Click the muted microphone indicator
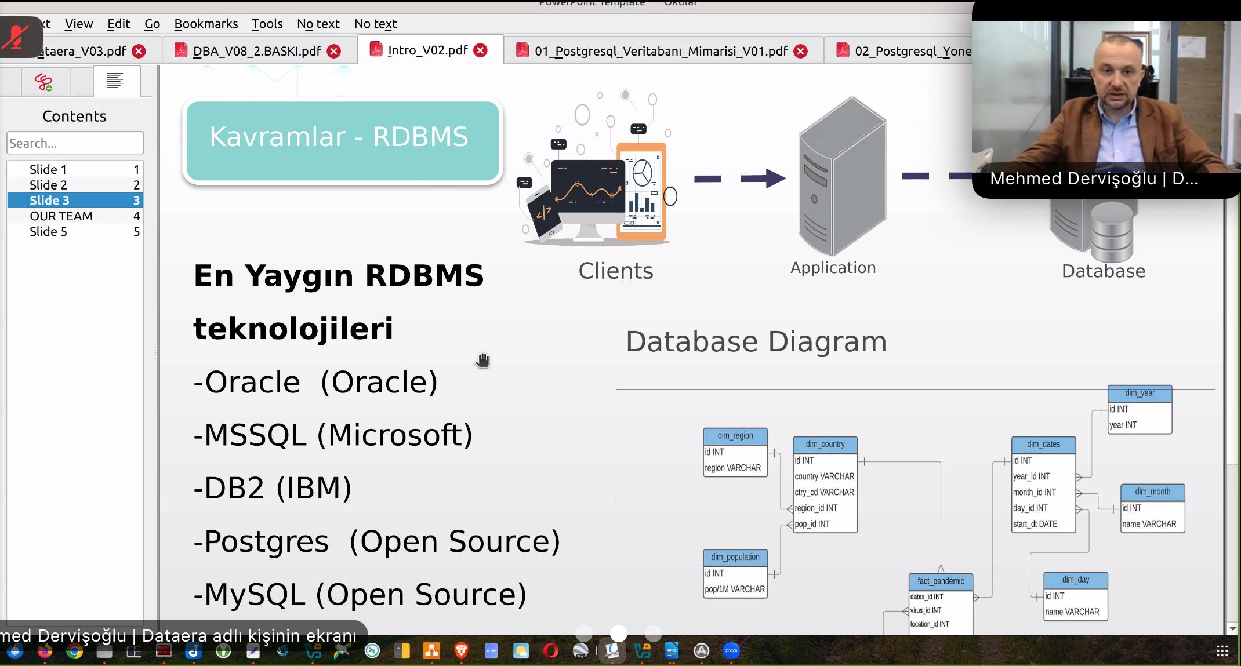Viewport: 1241px width, 666px height. click(19, 37)
